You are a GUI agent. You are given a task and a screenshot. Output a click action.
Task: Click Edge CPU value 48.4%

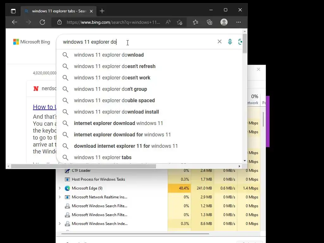[x=179, y=188]
